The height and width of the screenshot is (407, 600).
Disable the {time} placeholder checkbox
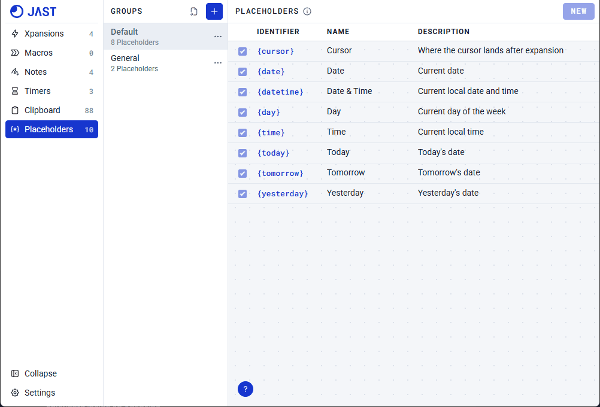point(243,133)
